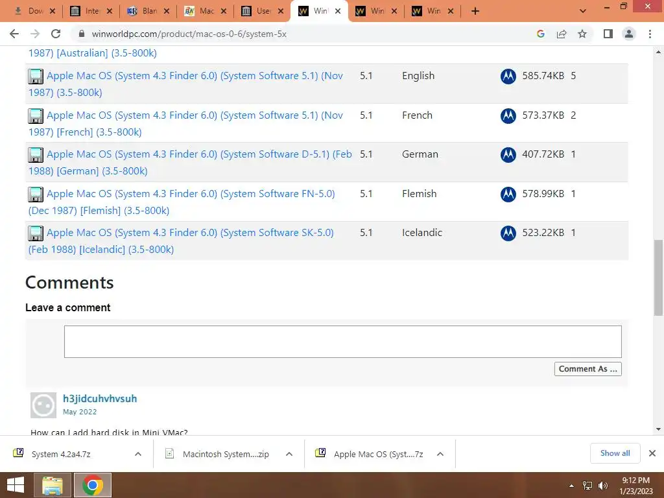The width and height of the screenshot is (664, 498).
Task: Click the forward navigation arrow
Action: pyautogui.click(x=35, y=34)
